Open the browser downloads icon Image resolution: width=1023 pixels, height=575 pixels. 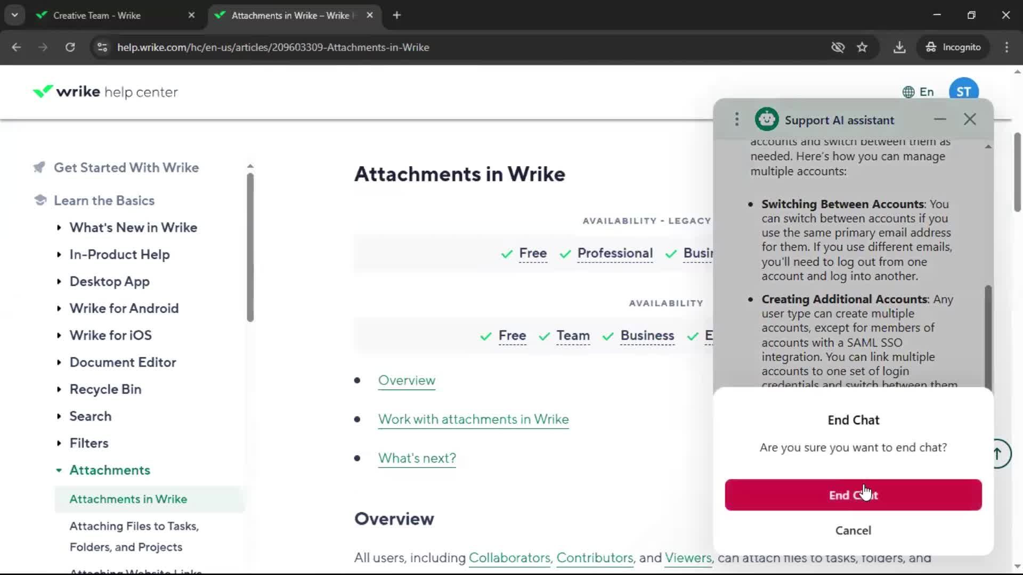pyautogui.click(x=899, y=47)
